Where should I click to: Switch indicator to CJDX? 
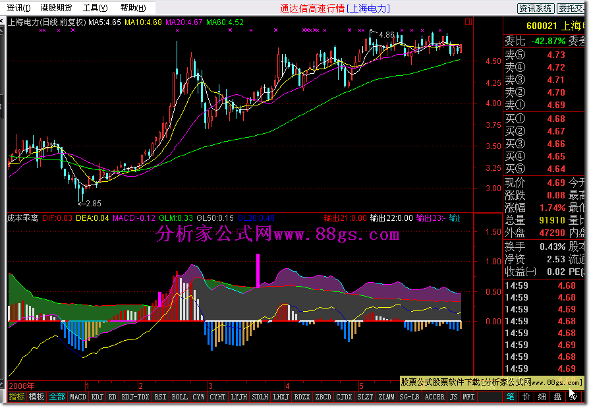[x=344, y=397]
